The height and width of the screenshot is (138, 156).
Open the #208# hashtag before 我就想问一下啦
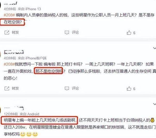9,64
